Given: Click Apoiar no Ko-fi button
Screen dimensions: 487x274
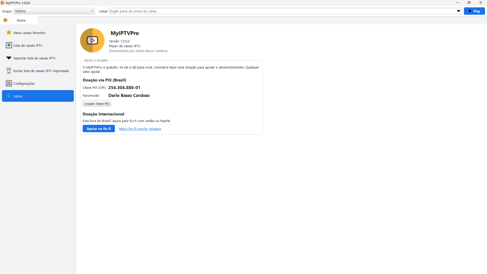Looking at the screenshot, I should click(99, 129).
